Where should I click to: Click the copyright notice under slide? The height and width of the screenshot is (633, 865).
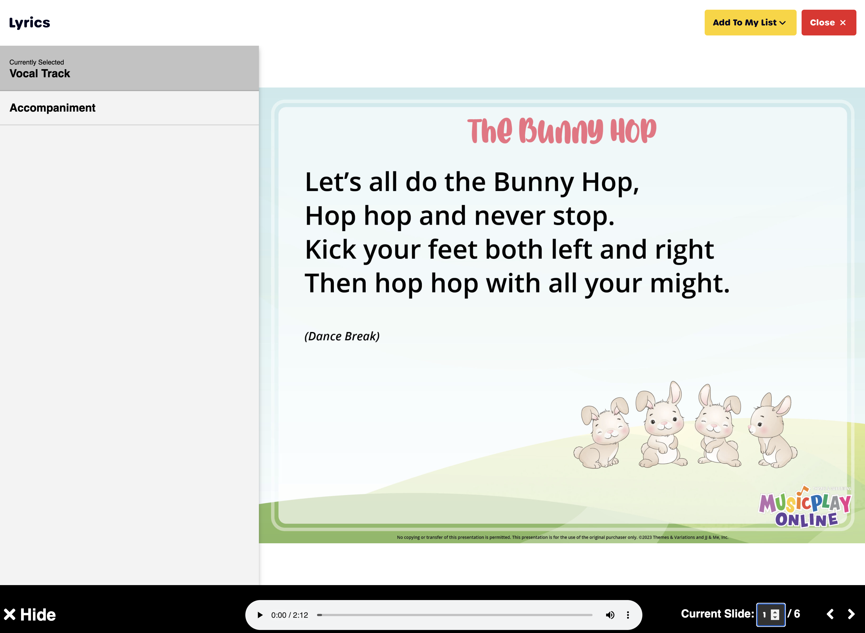562,537
